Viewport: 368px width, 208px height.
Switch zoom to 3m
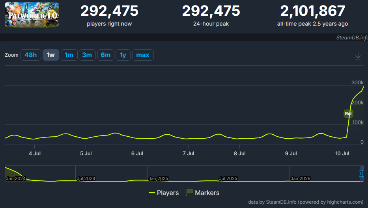tap(87, 55)
